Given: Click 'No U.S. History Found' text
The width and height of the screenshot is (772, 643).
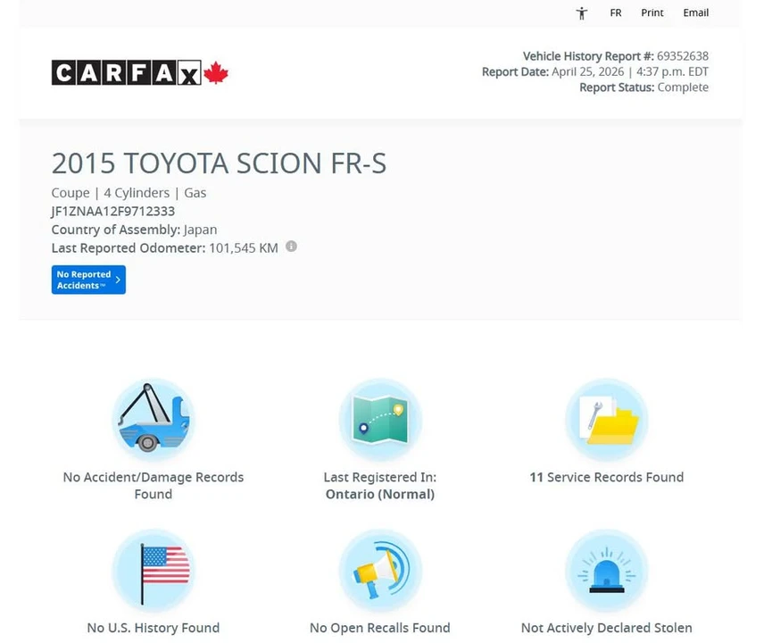Looking at the screenshot, I should point(154,628).
